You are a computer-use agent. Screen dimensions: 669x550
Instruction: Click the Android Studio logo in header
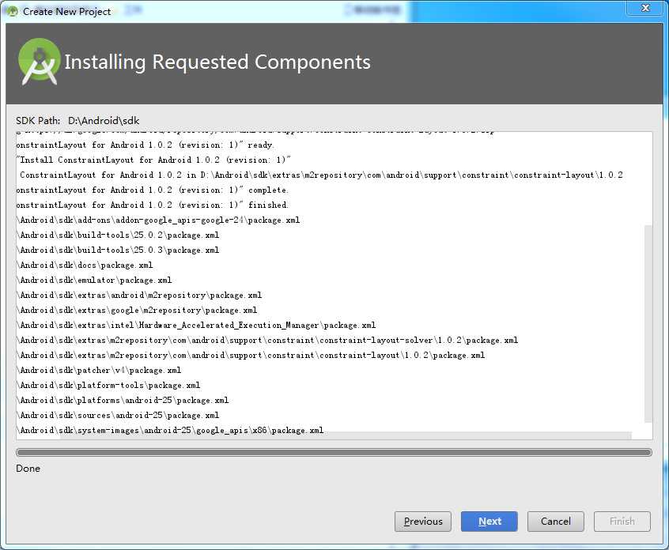[39, 62]
